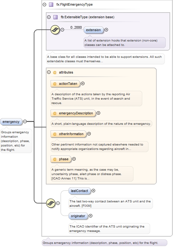This screenshot has width=173, height=247.
Task: Expand the lastContact element
Action: click(x=93, y=191)
